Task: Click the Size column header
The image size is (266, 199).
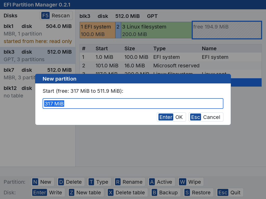Action: click(130, 48)
